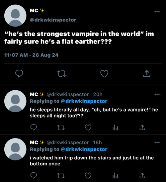
Task: Like the main tweet with heart icon
Action: [104, 74]
